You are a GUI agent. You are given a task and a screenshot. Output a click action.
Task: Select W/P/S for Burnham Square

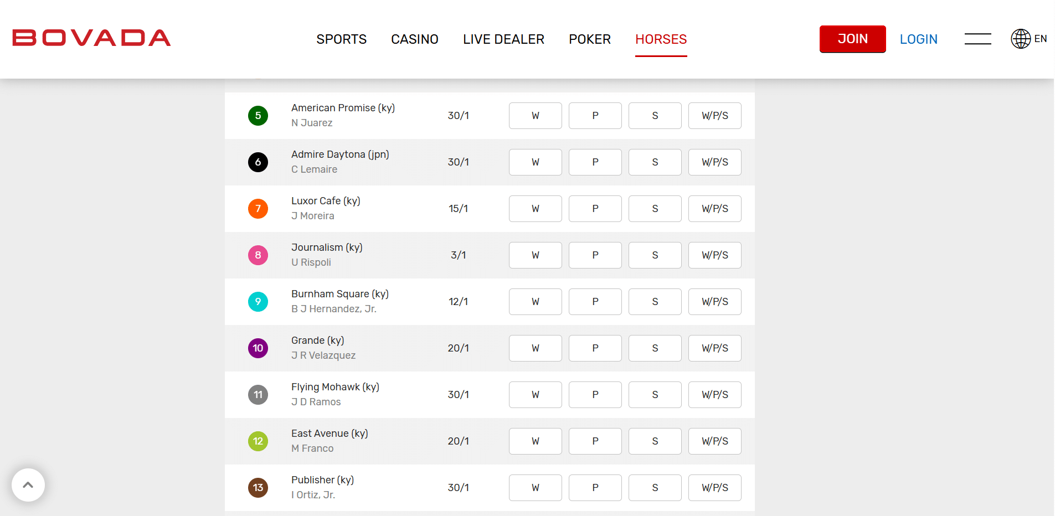[x=715, y=302]
